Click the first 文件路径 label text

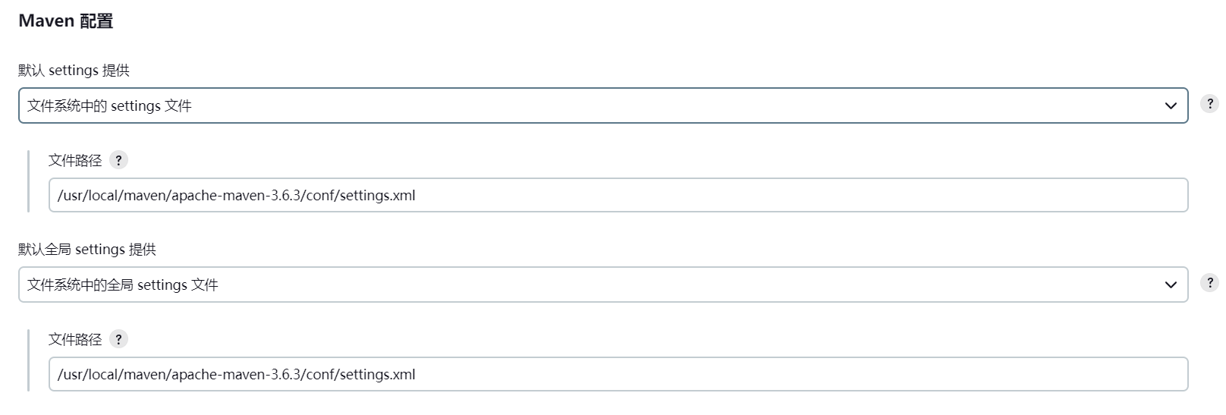tap(75, 160)
